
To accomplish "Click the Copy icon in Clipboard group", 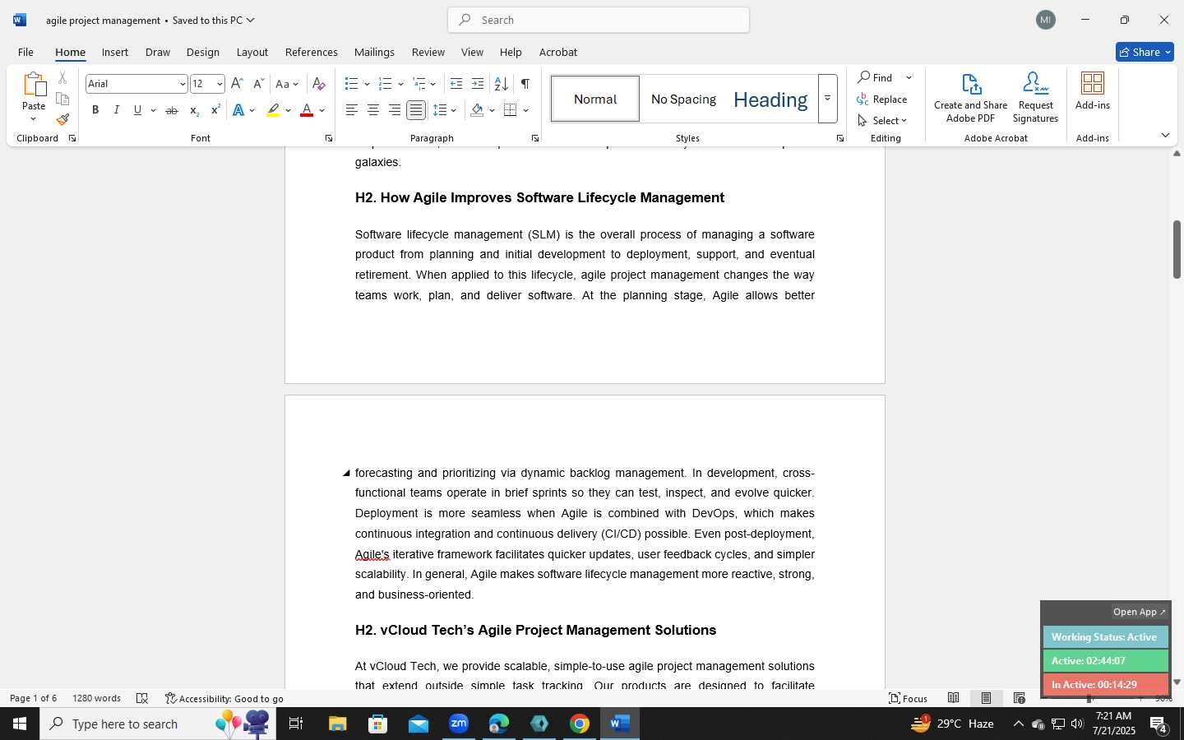I will [x=62, y=99].
